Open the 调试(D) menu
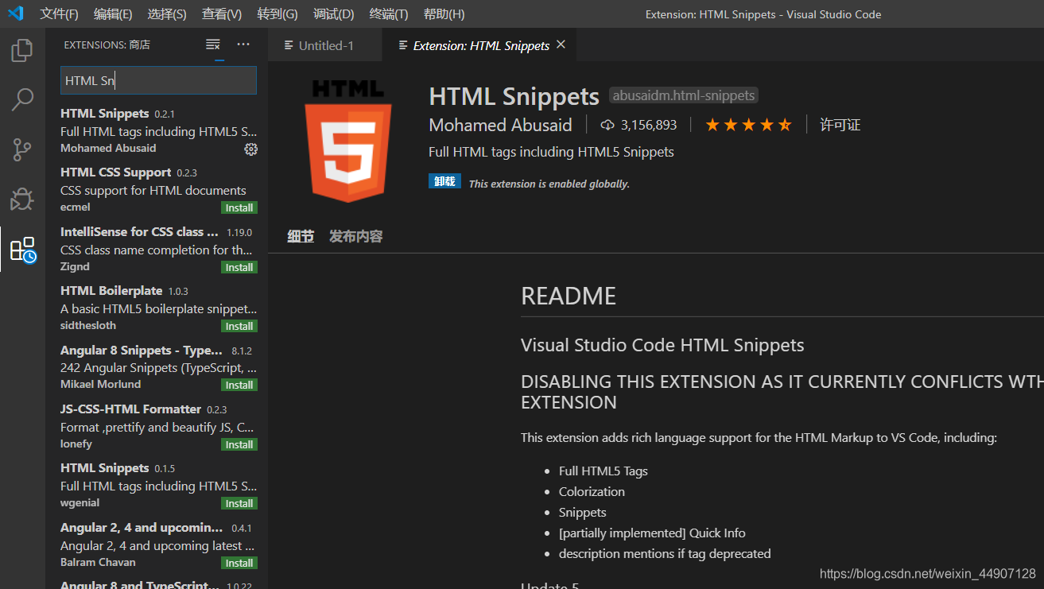 point(333,14)
